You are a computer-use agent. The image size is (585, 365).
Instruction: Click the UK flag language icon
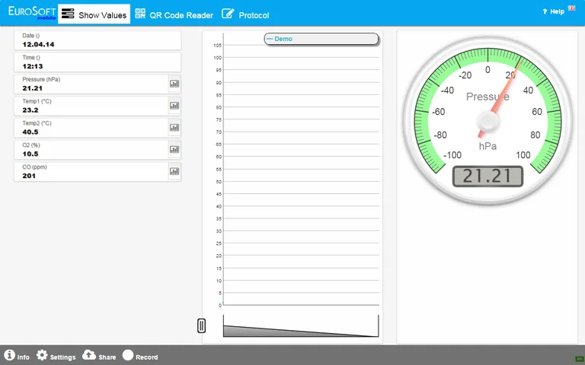click(571, 8)
